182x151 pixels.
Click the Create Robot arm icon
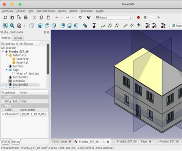[x=94, y=26]
